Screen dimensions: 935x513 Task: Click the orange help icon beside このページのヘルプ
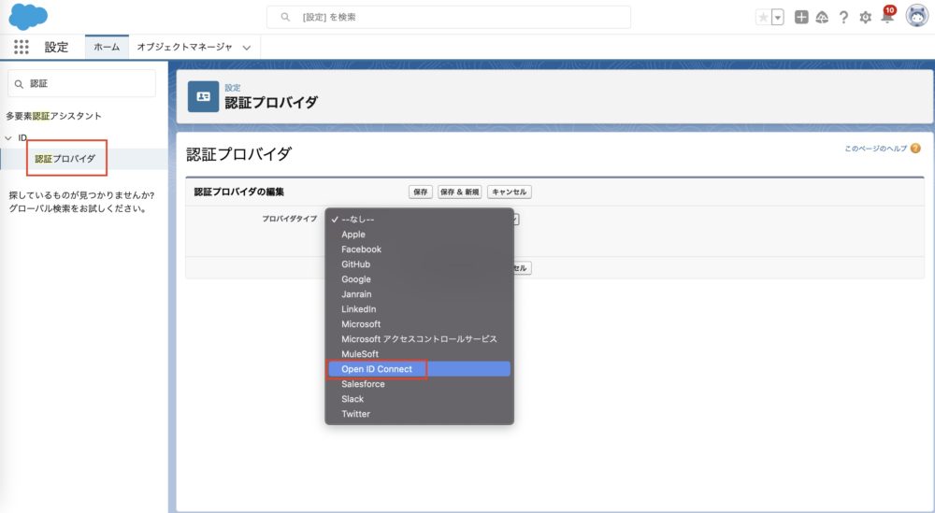point(915,149)
